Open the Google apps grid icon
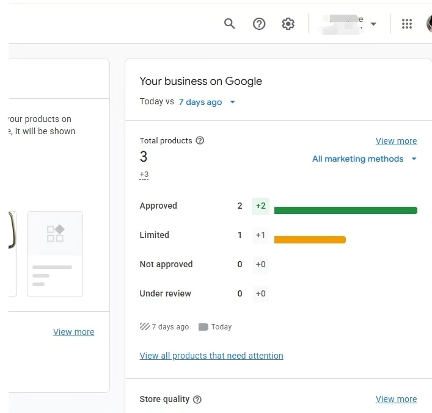The image size is (432, 413). [407, 24]
